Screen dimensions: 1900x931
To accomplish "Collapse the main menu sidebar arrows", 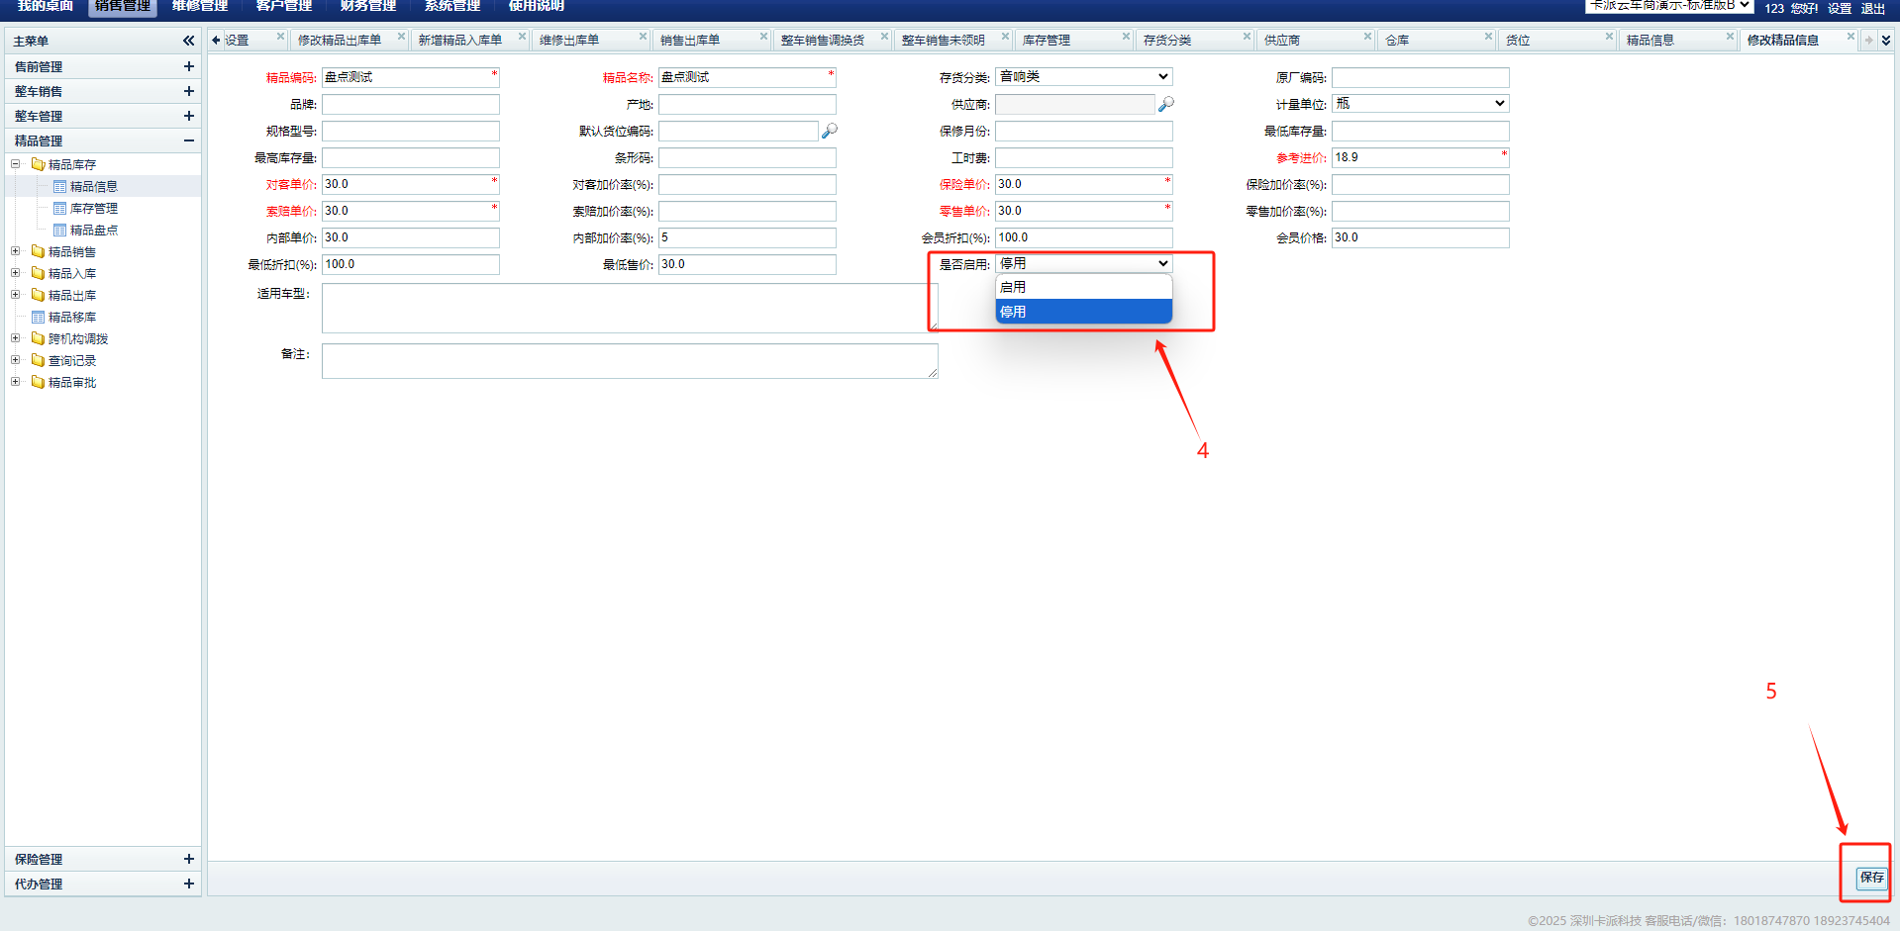I will (188, 41).
